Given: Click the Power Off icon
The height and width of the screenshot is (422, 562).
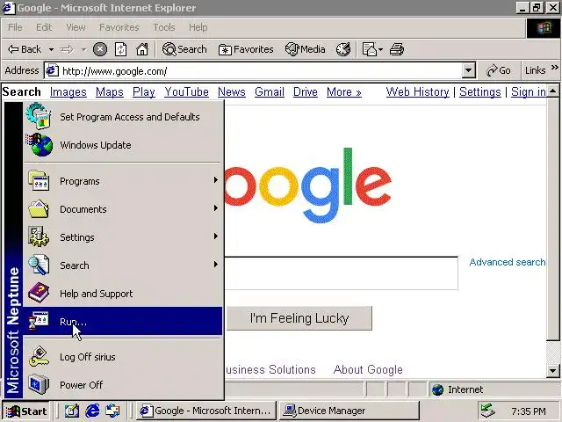Looking at the screenshot, I should point(39,384).
